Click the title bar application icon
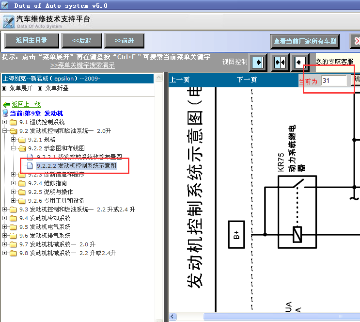 [4, 5]
